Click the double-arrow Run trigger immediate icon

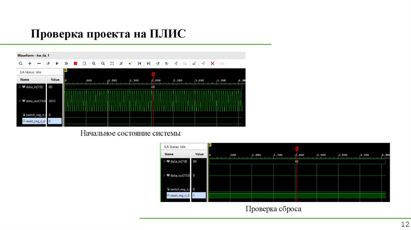tap(66, 63)
